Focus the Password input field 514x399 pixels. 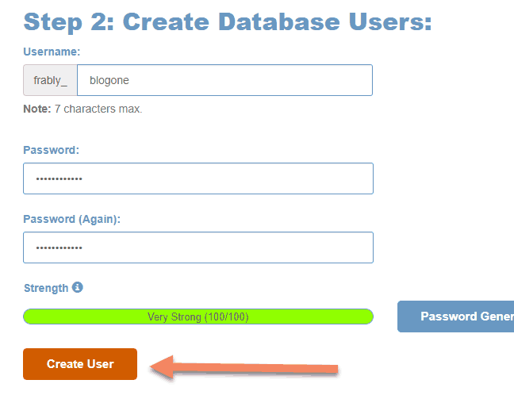[x=198, y=178]
